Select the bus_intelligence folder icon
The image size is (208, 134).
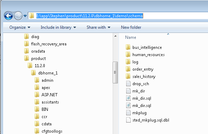point(128,47)
